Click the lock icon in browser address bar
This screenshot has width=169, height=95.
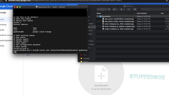[x=6, y=1]
